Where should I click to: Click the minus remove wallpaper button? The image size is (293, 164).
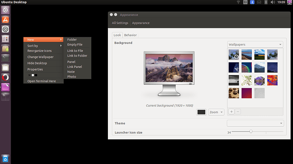coord(238,111)
